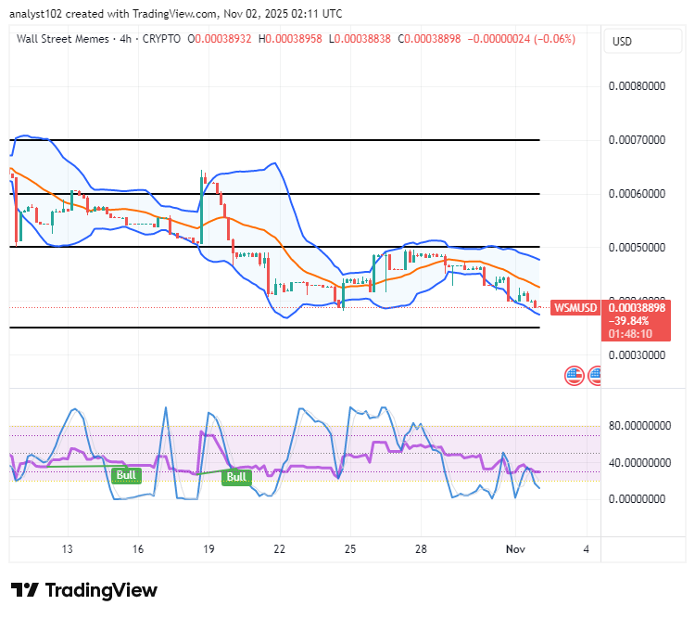The image size is (695, 618).
Task: Click the CRYPTO exchange label in legend
Action: (x=161, y=39)
